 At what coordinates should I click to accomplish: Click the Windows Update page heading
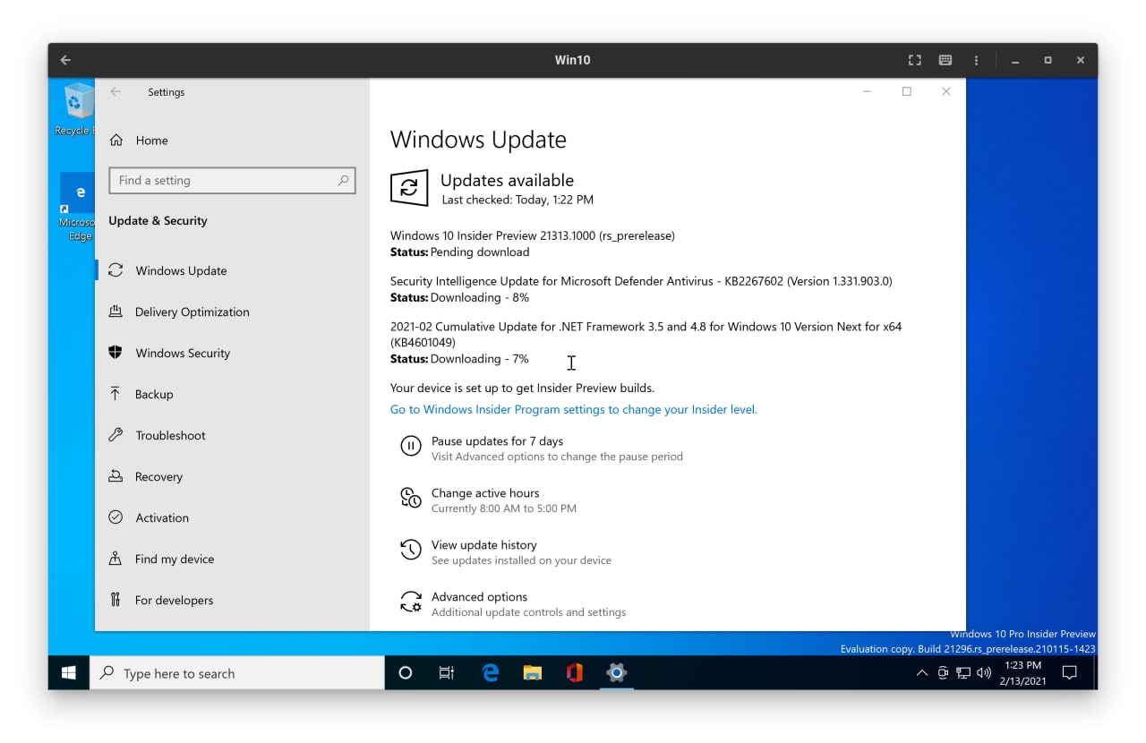pyautogui.click(x=478, y=140)
